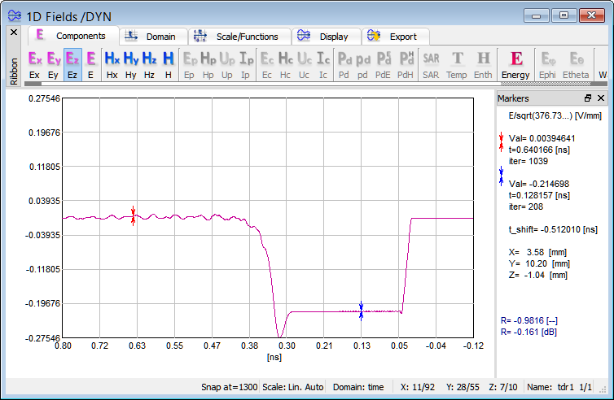Choose the Hy magnetic field component
The height and width of the screenshot is (400, 614).
[131, 64]
